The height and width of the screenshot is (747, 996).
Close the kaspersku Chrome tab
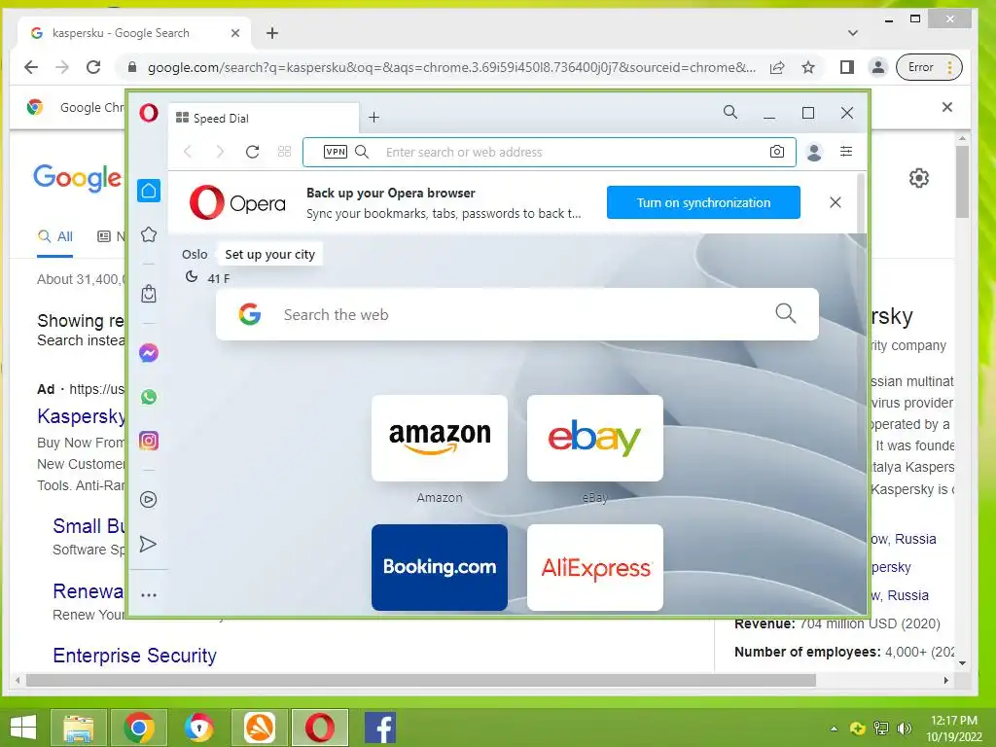click(235, 33)
